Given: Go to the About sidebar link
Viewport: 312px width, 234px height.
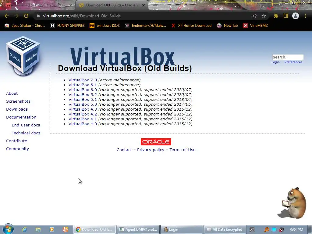Looking at the screenshot, I should point(12,93).
